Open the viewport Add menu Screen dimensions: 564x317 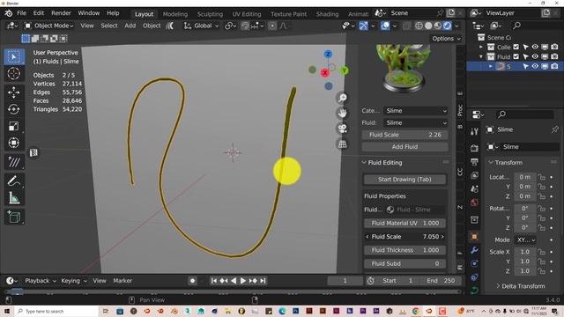tap(130, 26)
